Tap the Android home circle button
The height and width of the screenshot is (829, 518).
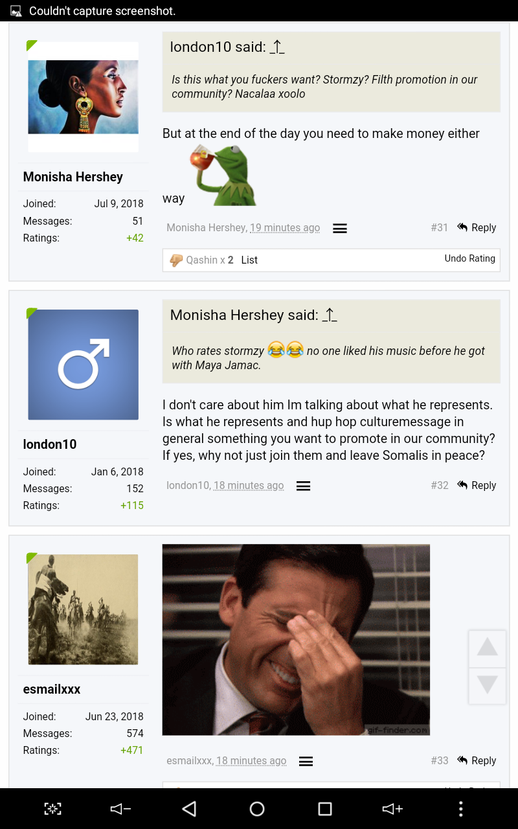pyautogui.click(x=257, y=808)
